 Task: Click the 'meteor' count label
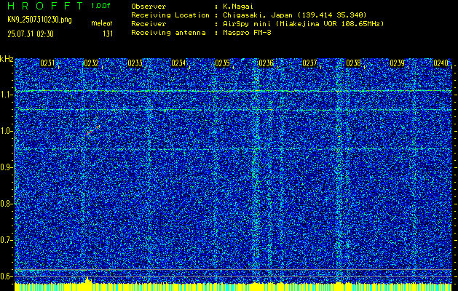coord(102,23)
